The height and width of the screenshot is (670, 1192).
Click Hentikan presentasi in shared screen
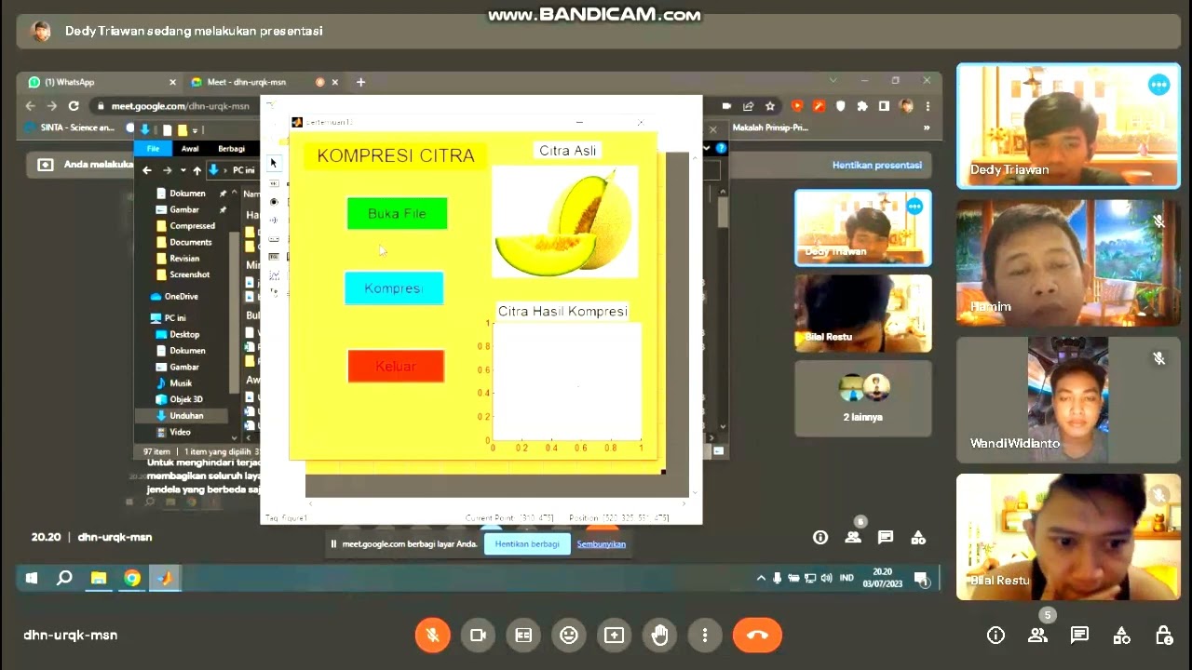(877, 165)
